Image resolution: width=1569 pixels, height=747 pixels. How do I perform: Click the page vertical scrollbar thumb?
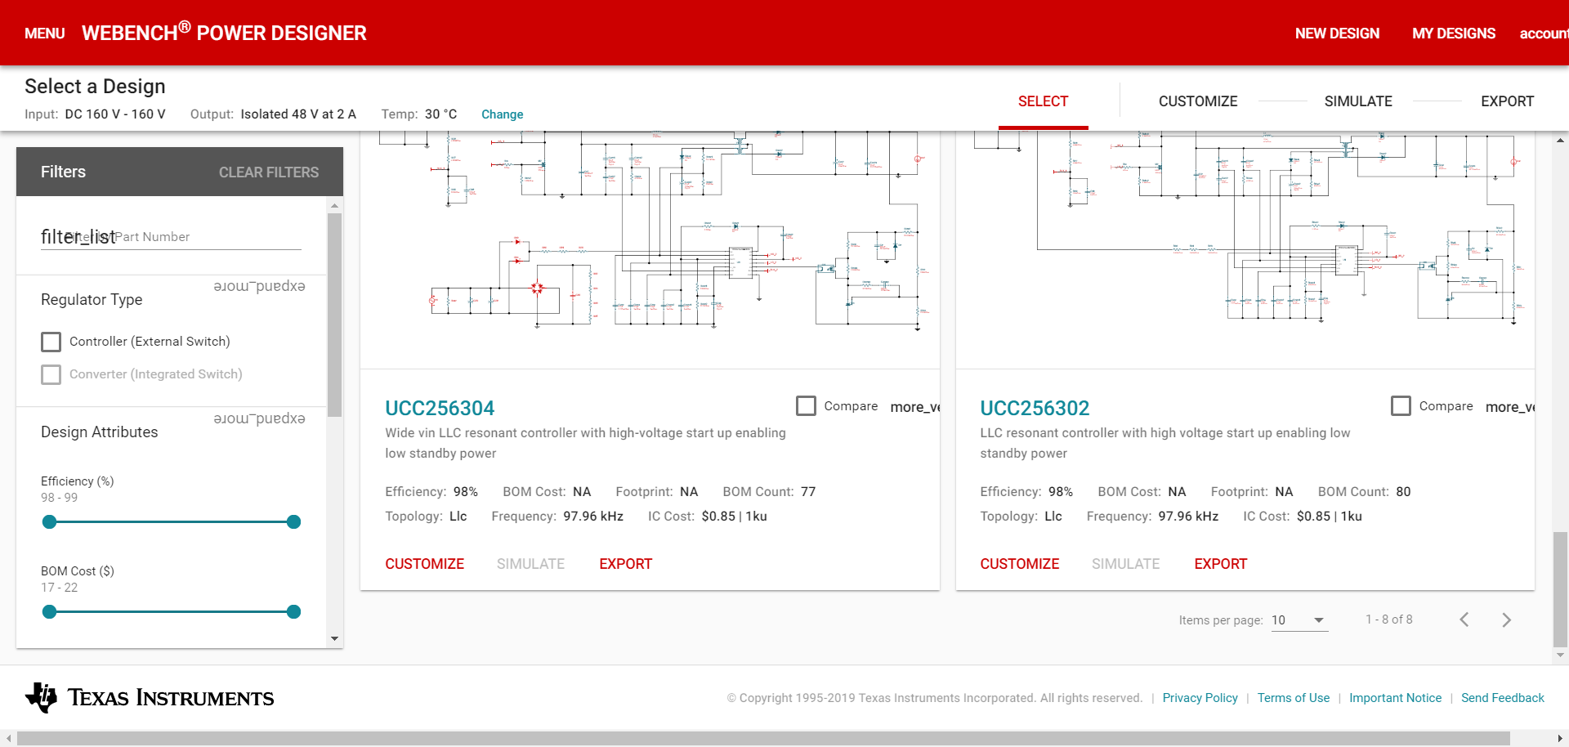click(x=1560, y=588)
